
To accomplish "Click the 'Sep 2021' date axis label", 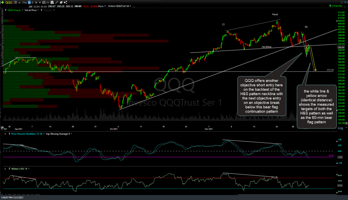I will point(18,129).
